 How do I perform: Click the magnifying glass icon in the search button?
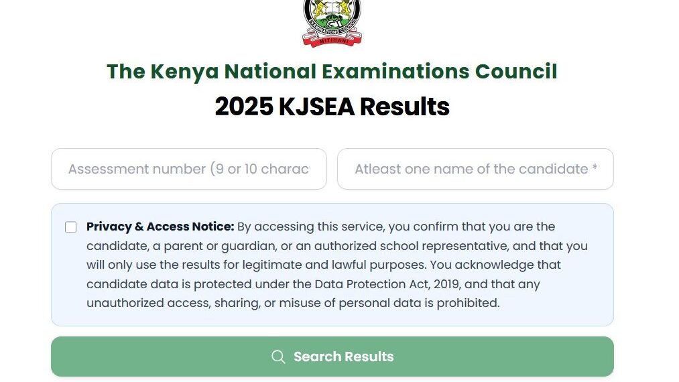tap(278, 357)
